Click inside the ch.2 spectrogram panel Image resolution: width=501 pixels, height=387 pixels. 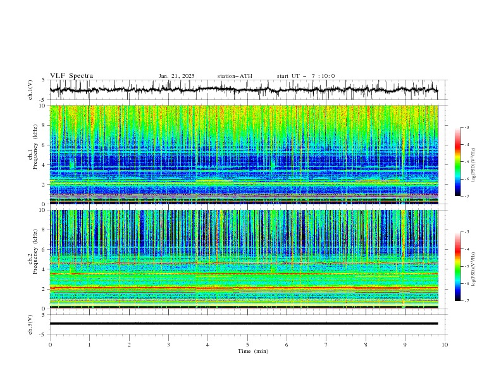click(x=244, y=259)
